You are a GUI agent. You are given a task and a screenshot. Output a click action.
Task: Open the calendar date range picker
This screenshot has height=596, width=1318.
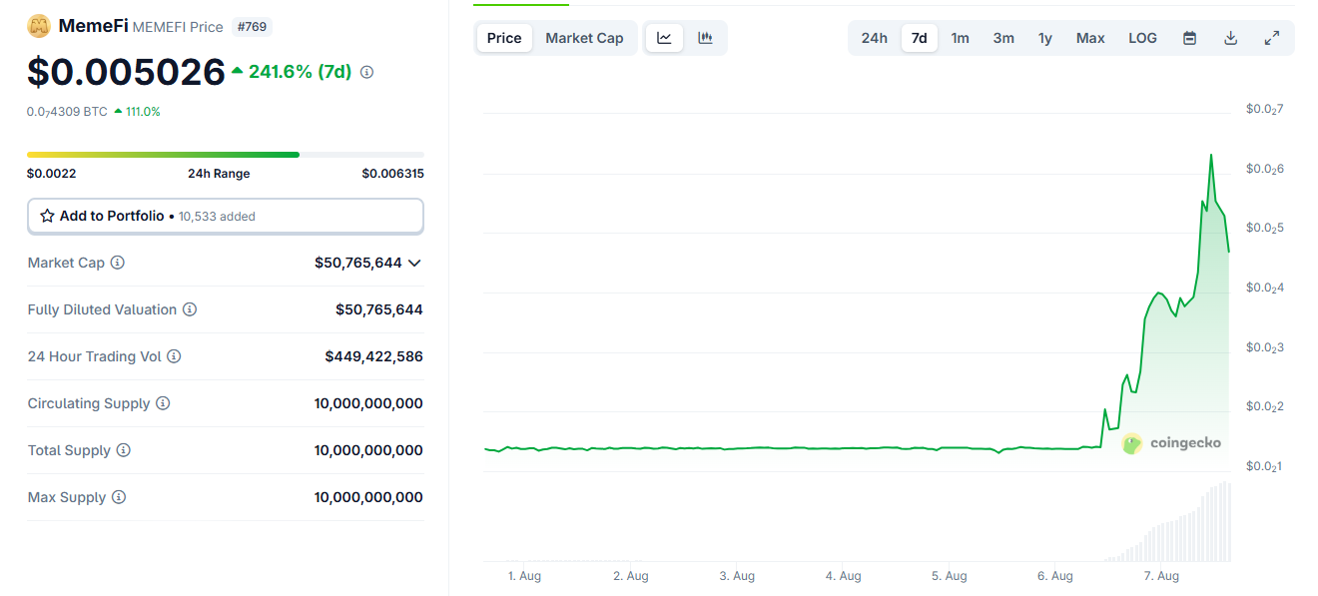[1189, 38]
